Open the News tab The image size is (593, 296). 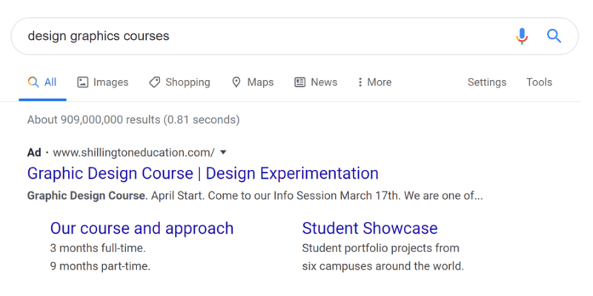click(316, 82)
